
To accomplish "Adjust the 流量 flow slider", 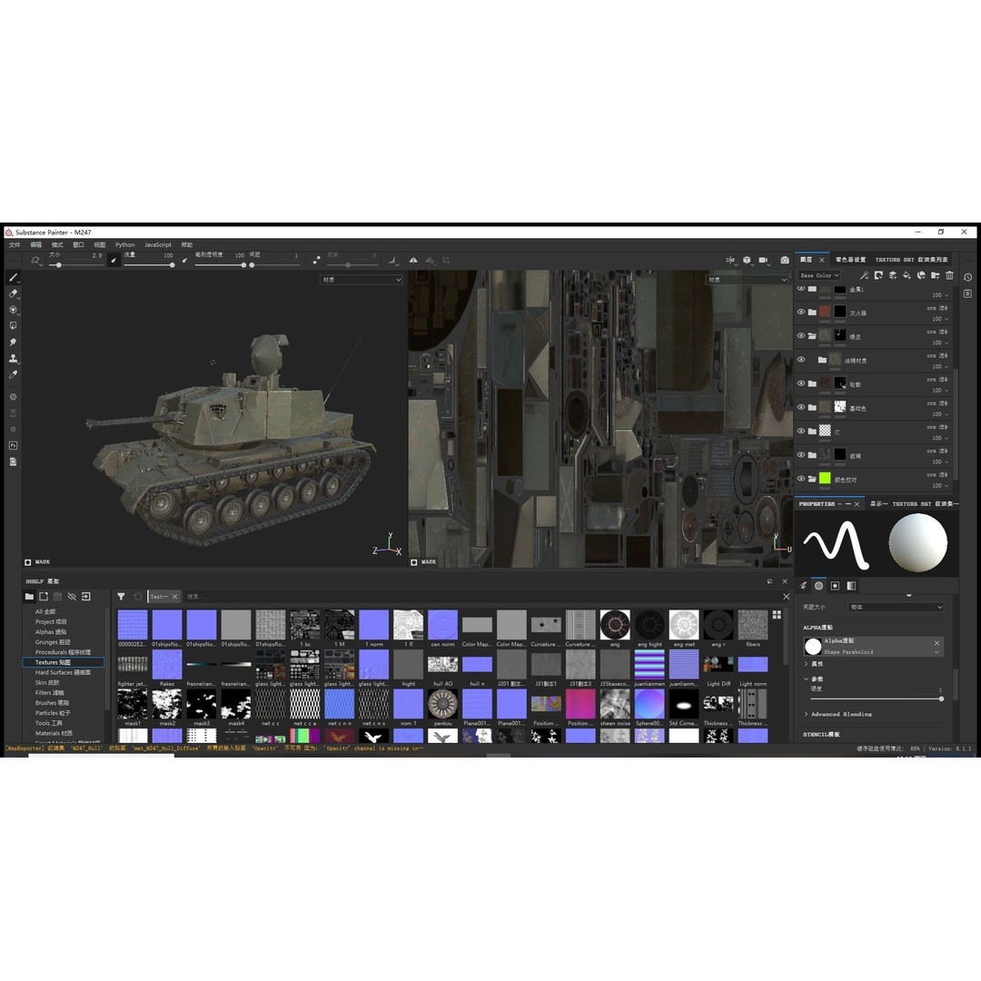I will coord(149,264).
